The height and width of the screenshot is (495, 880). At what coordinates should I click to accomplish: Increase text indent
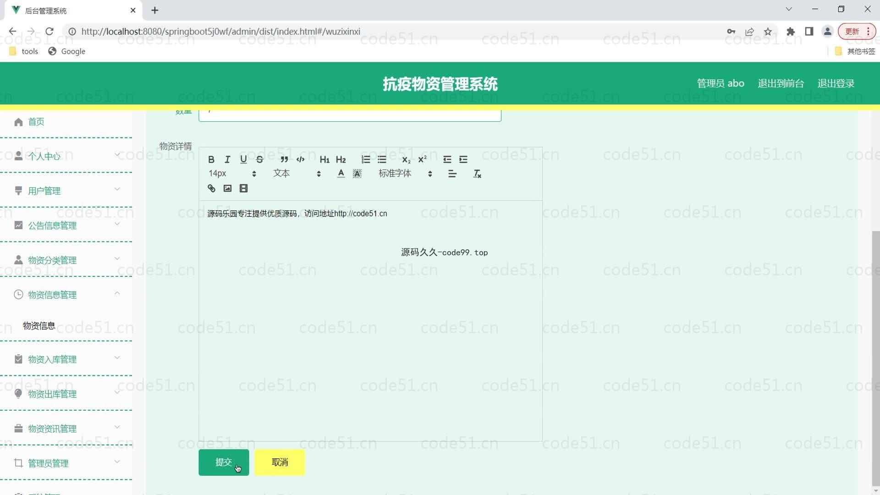point(463,159)
